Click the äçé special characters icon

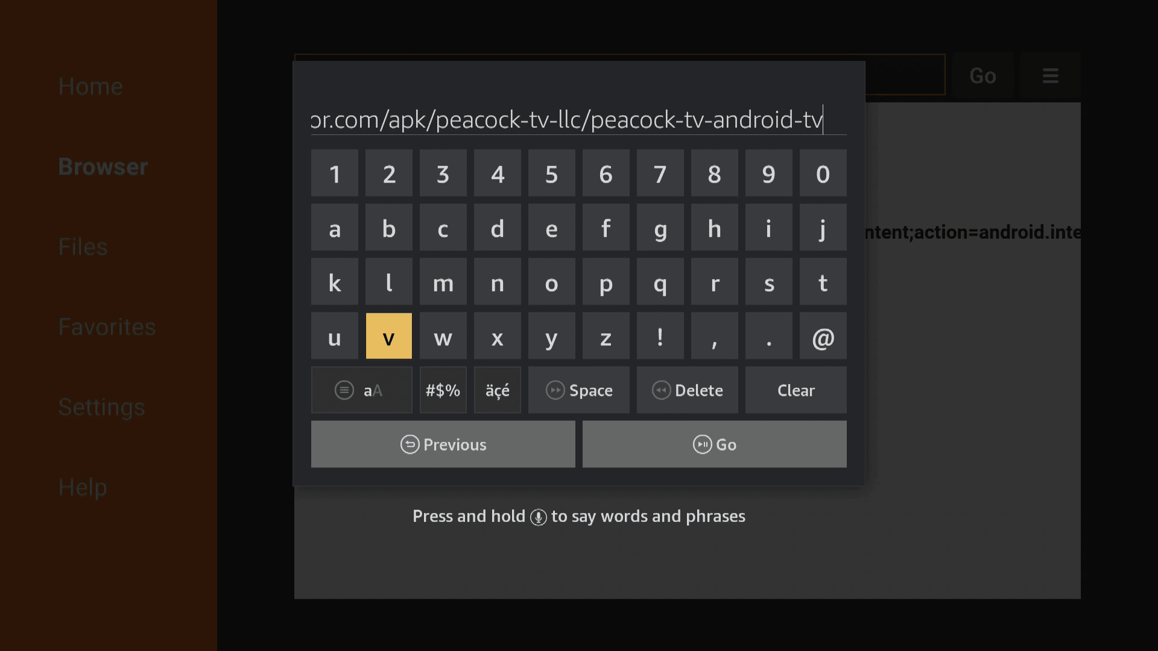497,389
